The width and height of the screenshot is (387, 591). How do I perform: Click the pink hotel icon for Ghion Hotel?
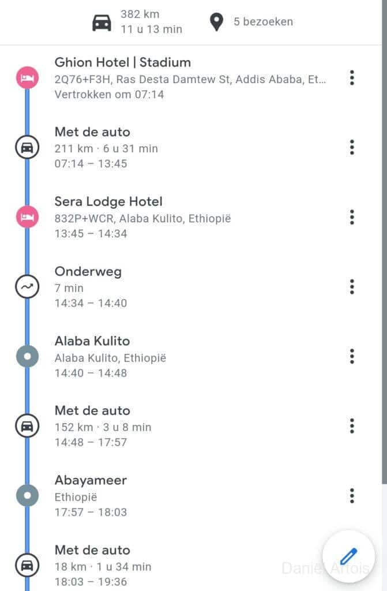click(x=27, y=77)
